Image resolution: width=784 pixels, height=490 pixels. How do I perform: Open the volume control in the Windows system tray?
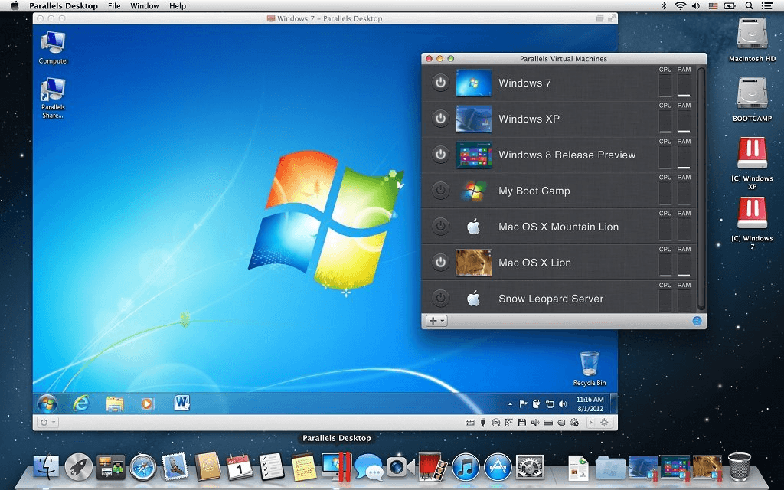coord(563,402)
